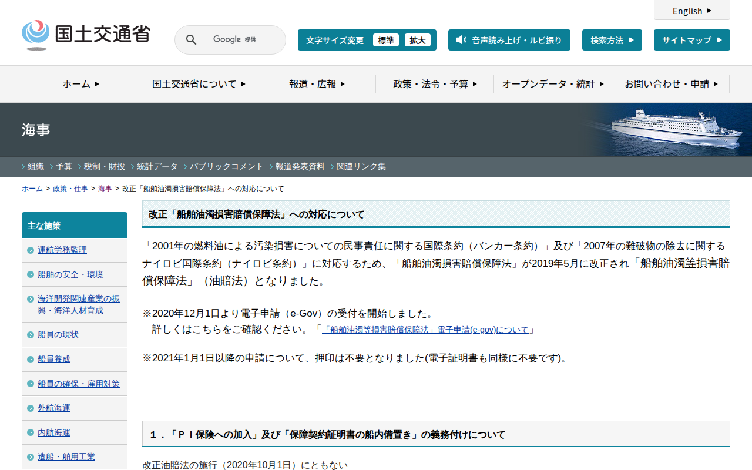Open 外航海運 in the sidebar
This screenshot has width=752, height=470.
point(54,408)
